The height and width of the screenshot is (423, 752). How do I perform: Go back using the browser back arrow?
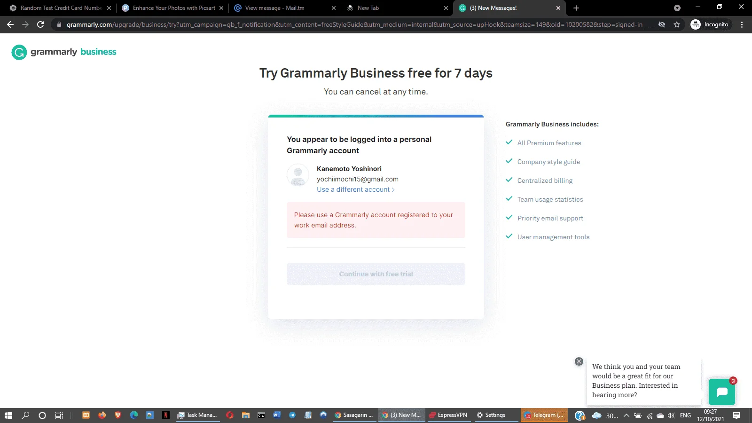click(x=10, y=24)
